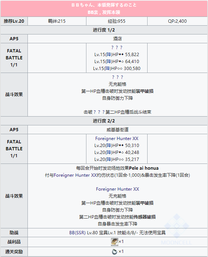The image size is (208, 257).
Task: Click the 进行度 2/2 section header
Action: 104,121
